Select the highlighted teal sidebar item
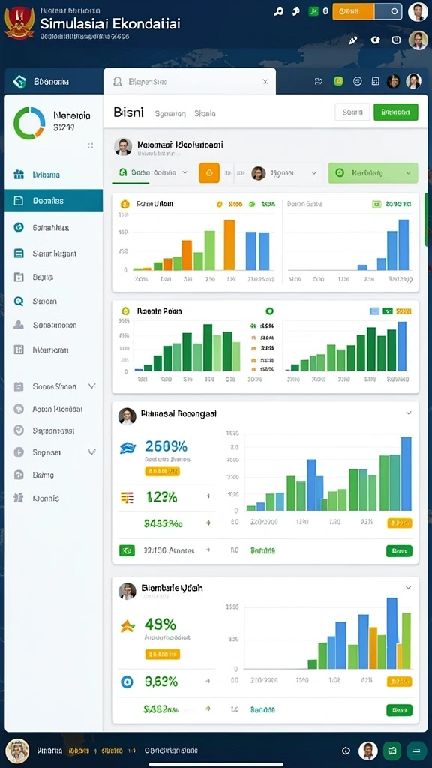Viewport: 432px width, 768px height. tap(54, 201)
